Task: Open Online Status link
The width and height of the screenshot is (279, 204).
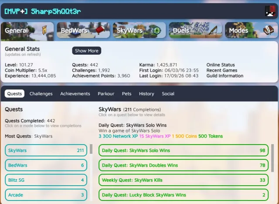Action: [221, 65]
